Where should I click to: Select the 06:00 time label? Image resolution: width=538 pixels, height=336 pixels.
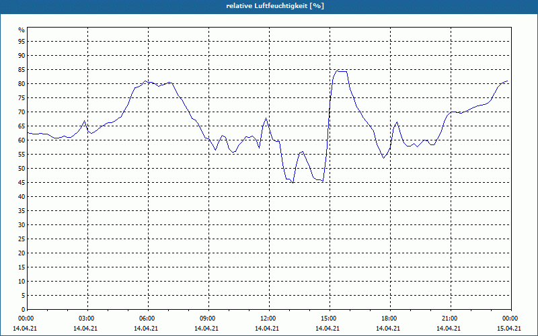[147, 319]
